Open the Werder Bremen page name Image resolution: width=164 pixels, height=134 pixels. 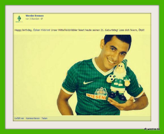point(35,16)
